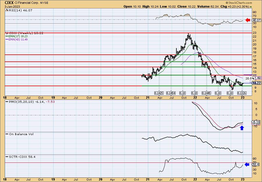The width and height of the screenshot is (262, 182).
Task: Click the year 19 on the bottom time axis
Action: click(53, 179)
